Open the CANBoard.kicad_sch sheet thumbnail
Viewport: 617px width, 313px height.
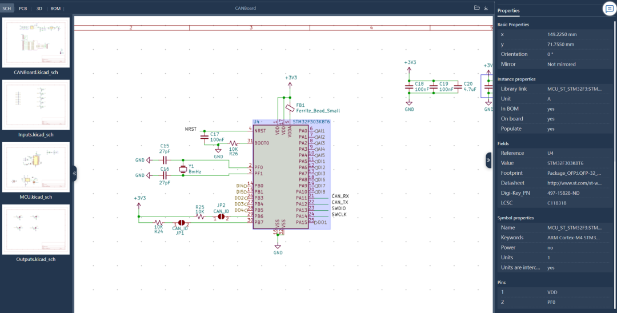[36, 42]
